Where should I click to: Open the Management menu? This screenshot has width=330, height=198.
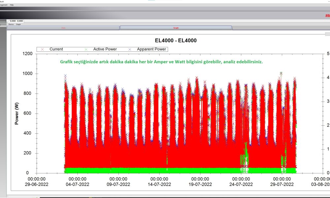pos(3,5)
